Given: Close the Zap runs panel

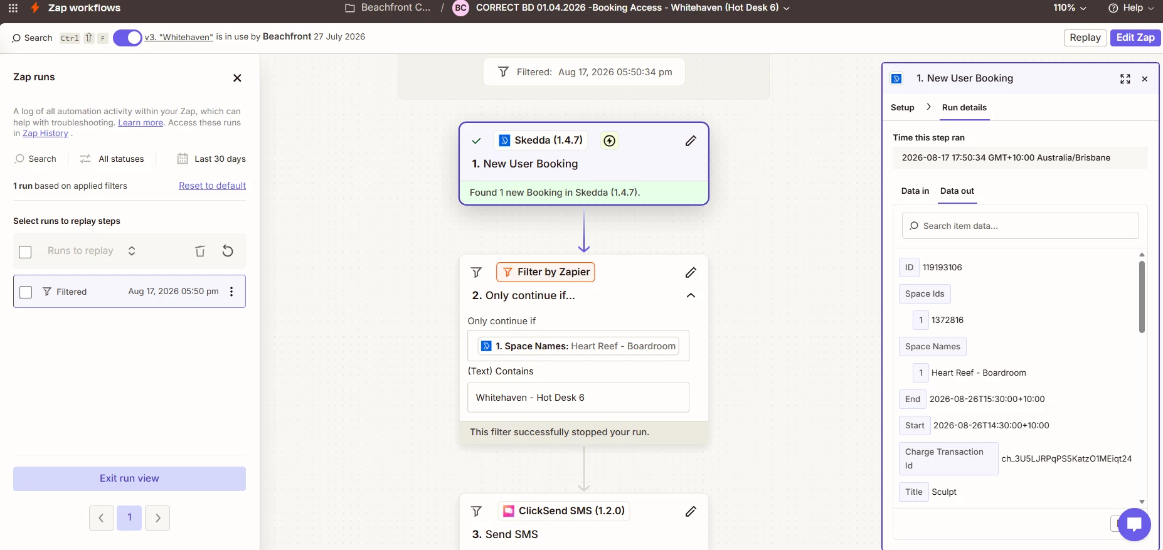Looking at the screenshot, I should pos(237,78).
